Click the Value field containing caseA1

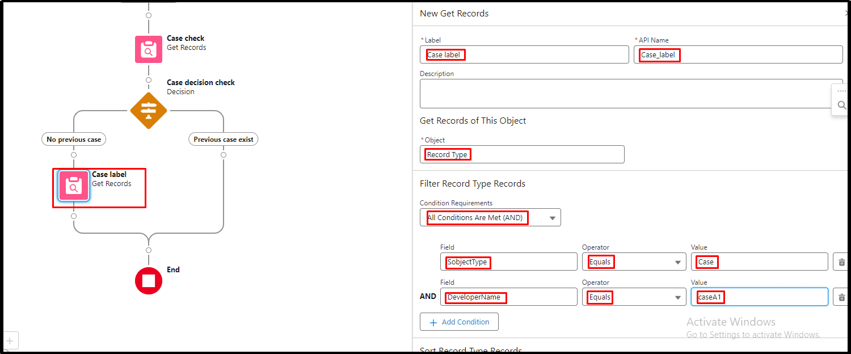click(x=759, y=297)
